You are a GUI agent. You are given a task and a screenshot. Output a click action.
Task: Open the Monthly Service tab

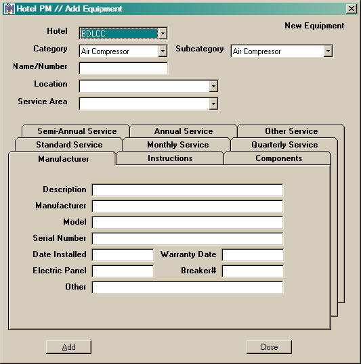click(177, 145)
